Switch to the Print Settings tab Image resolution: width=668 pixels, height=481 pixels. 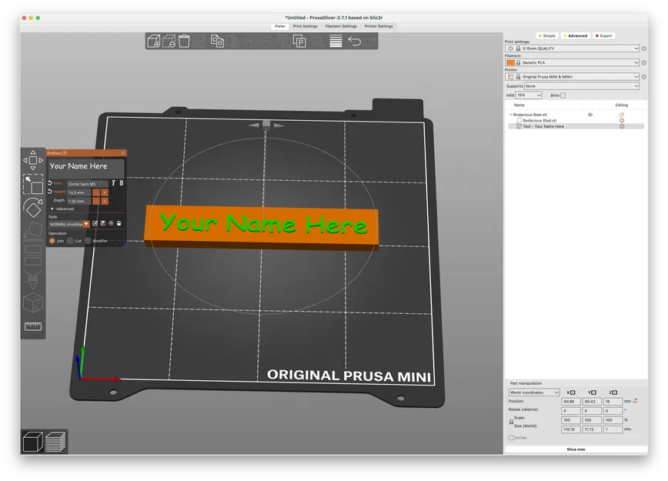coord(305,26)
